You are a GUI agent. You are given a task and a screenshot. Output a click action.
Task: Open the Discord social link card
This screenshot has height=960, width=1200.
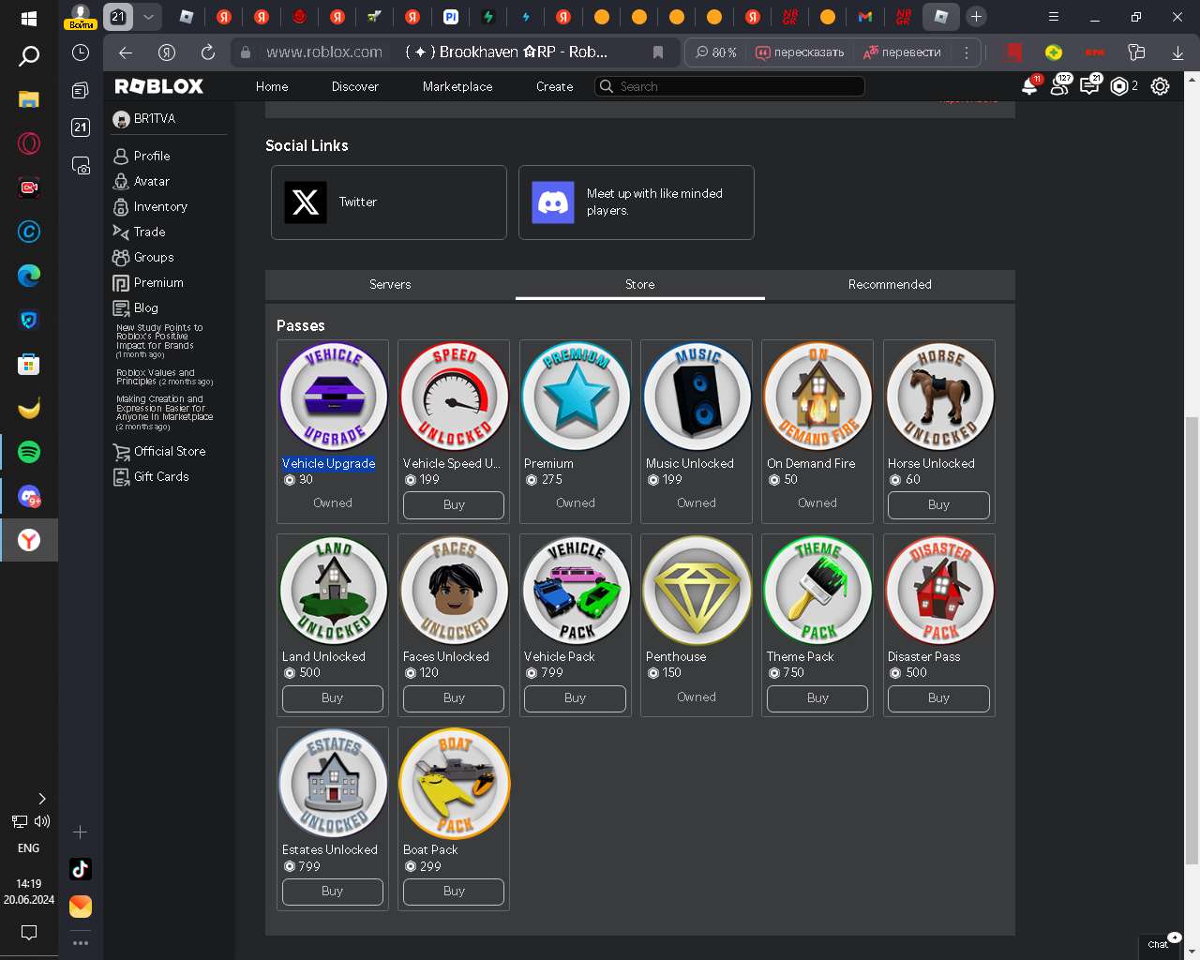tap(637, 202)
